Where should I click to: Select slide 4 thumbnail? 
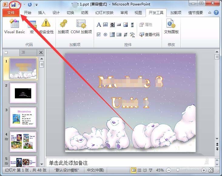[x=23, y=142]
